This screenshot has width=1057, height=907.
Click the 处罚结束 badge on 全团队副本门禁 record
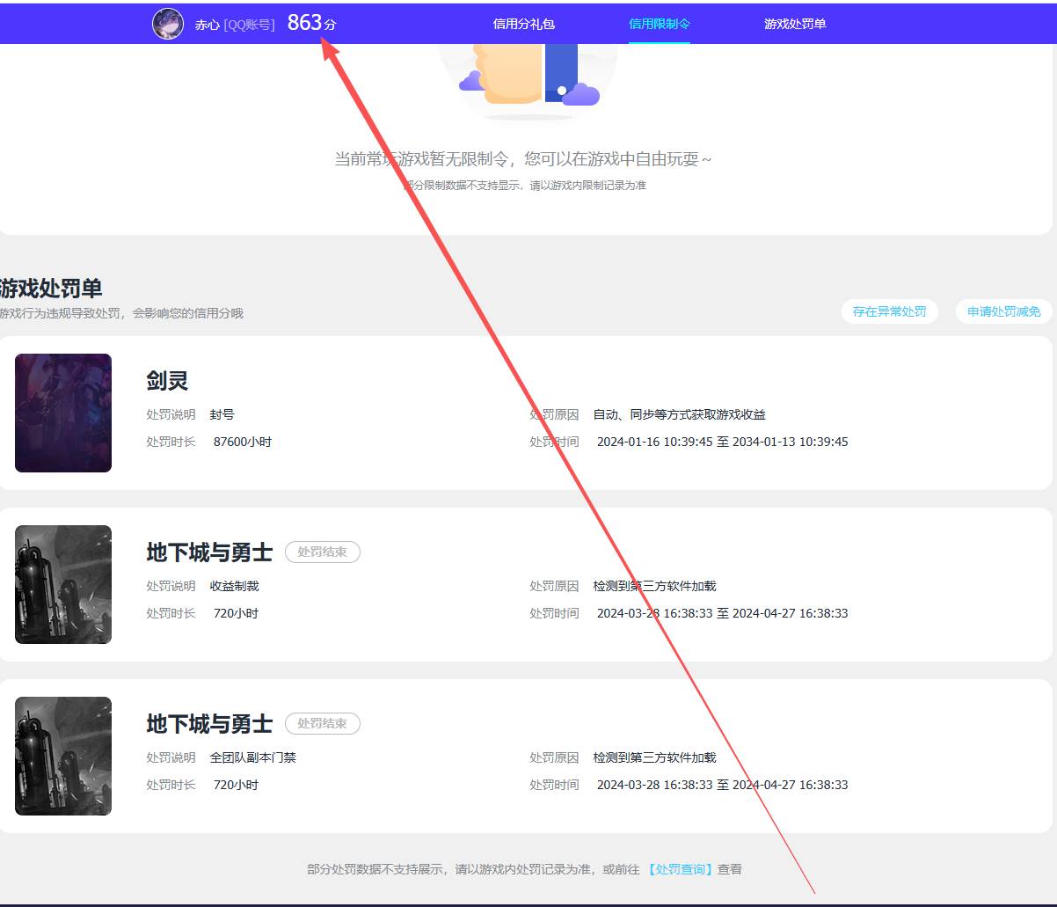tap(322, 724)
